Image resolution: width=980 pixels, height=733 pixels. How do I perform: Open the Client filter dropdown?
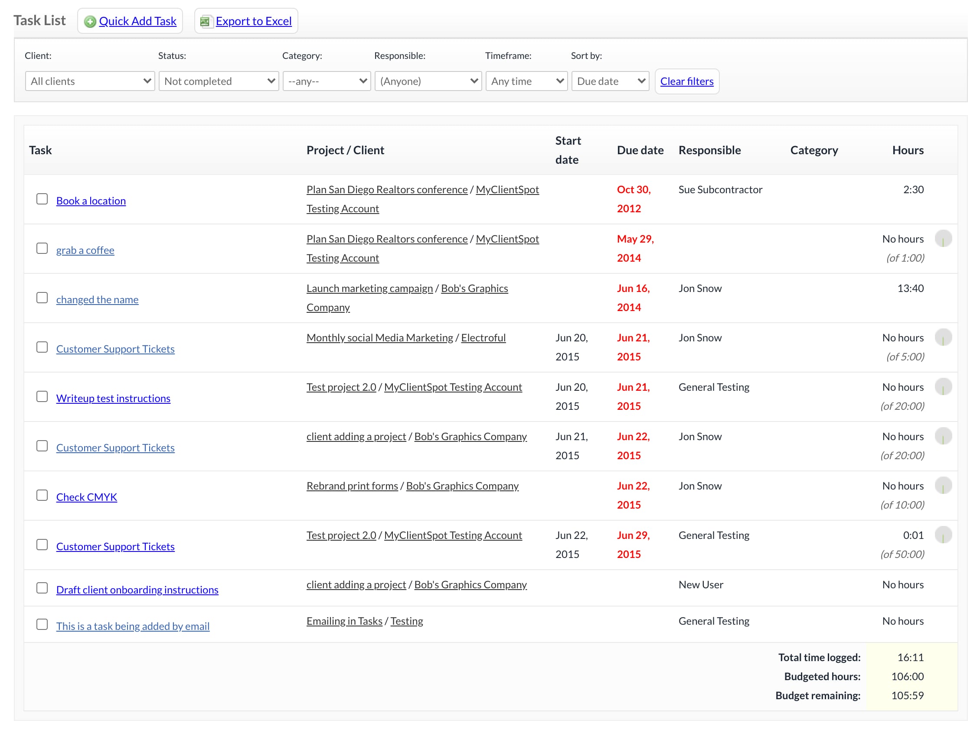tap(90, 81)
